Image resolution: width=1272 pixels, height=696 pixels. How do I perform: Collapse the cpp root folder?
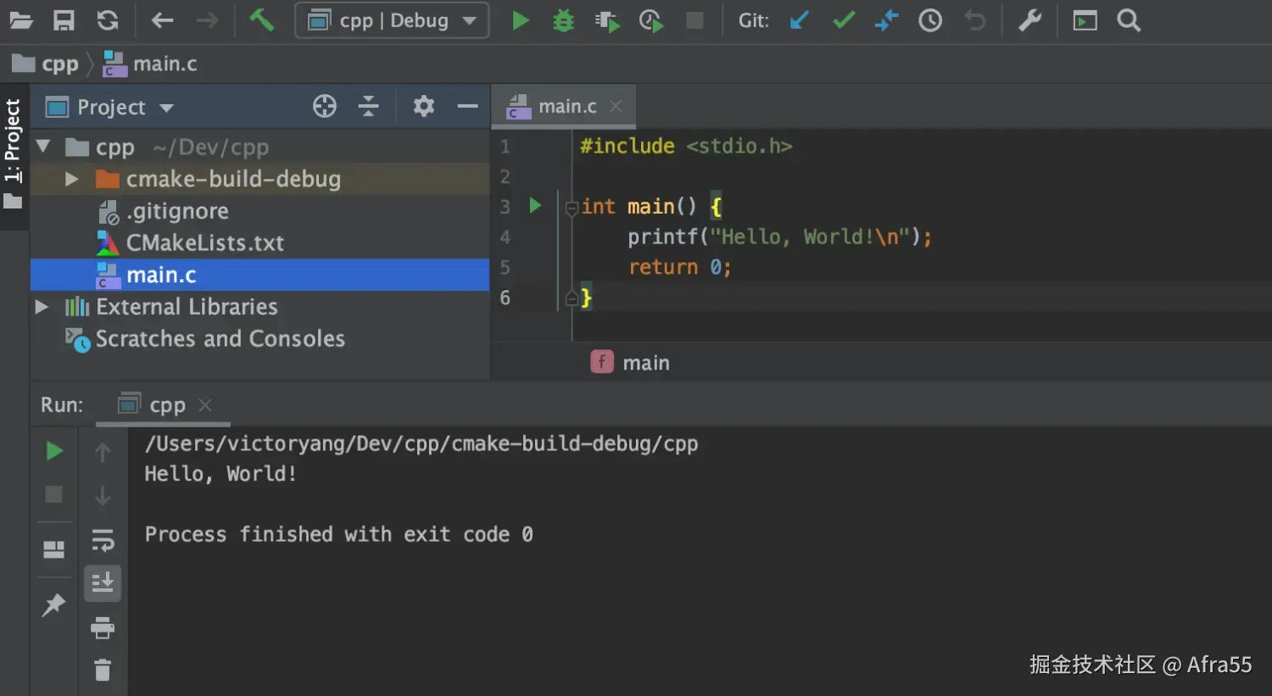43,147
